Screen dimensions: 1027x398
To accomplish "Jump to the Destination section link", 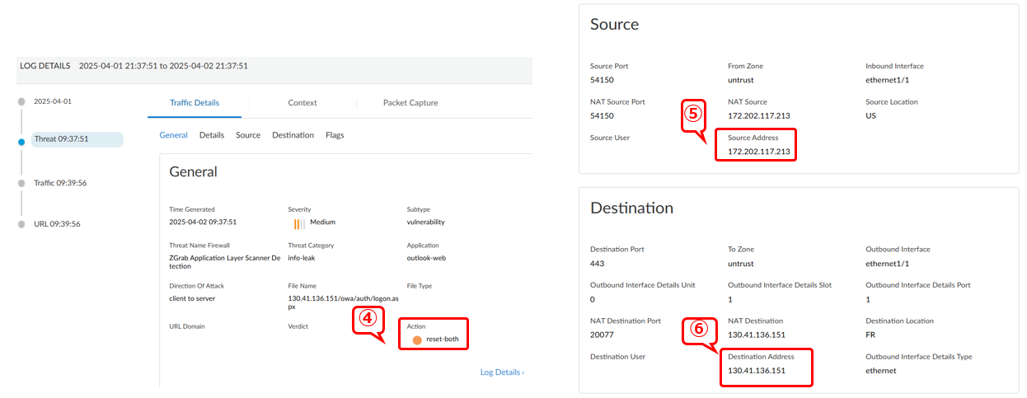I will (293, 135).
